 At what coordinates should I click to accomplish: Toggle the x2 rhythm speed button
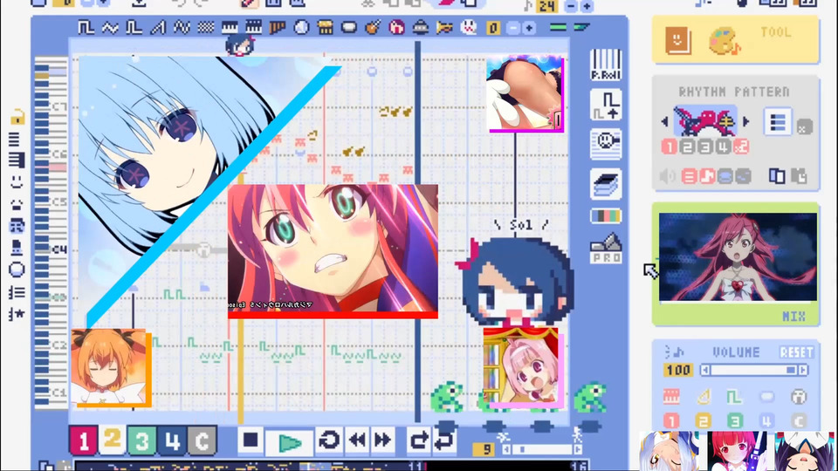point(741,147)
